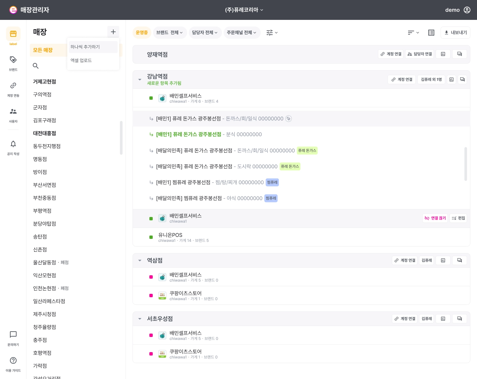Collapse the 강남역점 section

pos(140,80)
